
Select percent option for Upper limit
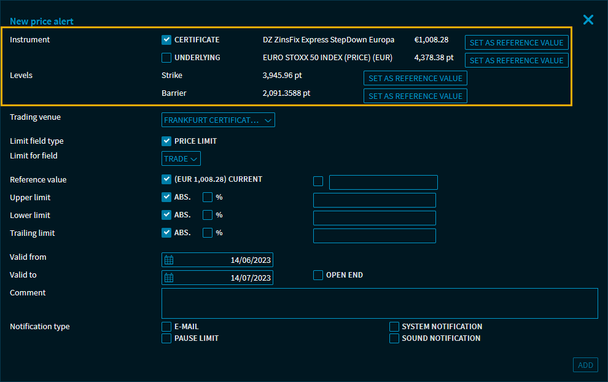pyautogui.click(x=208, y=198)
